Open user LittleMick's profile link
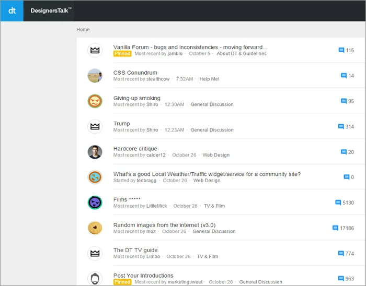The width and height of the screenshot is (366, 286). tap(157, 206)
